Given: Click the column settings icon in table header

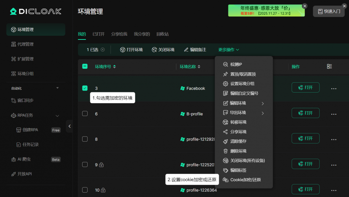Looking at the screenshot, I should 329,67.
